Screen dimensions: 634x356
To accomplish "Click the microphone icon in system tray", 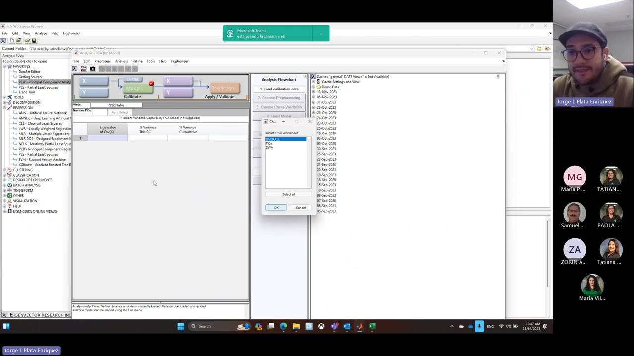I will [479, 326].
